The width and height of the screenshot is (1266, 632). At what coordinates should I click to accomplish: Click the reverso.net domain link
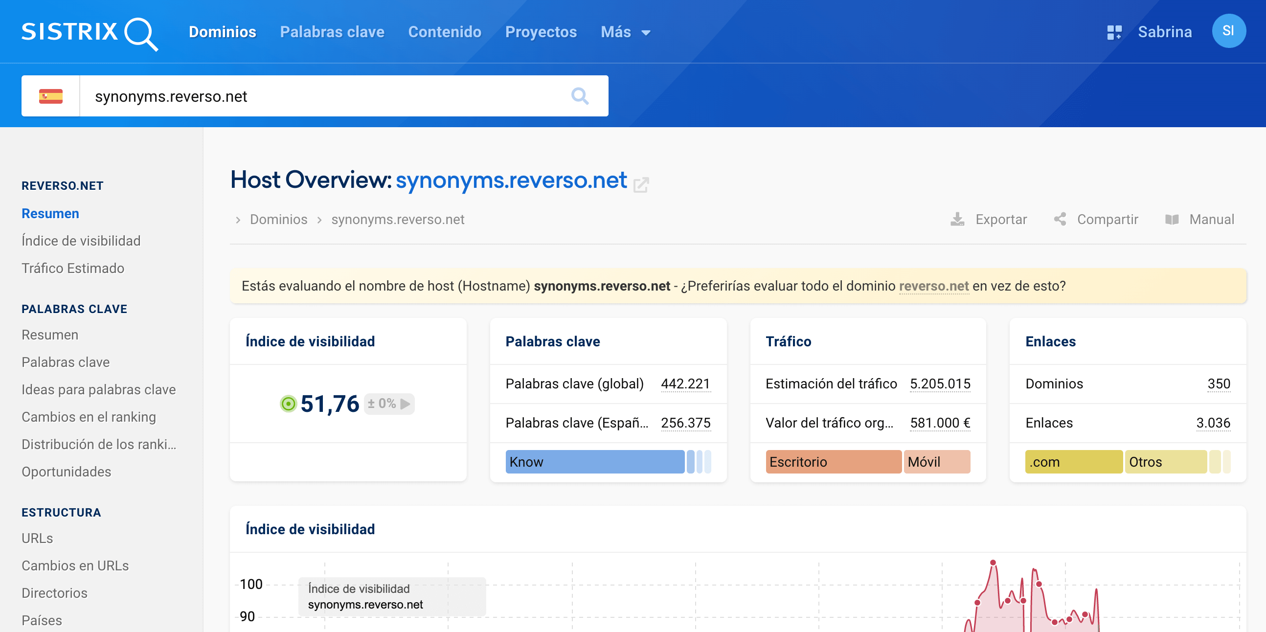click(x=933, y=286)
